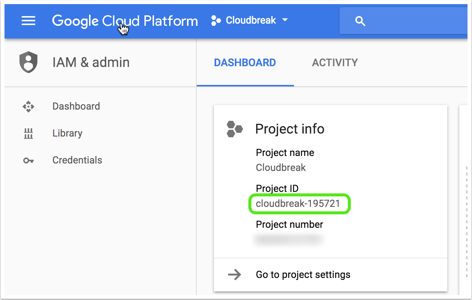Image resolution: width=472 pixels, height=300 pixels.
Task: Click inside the search input field
Action: tap(408, 21)
